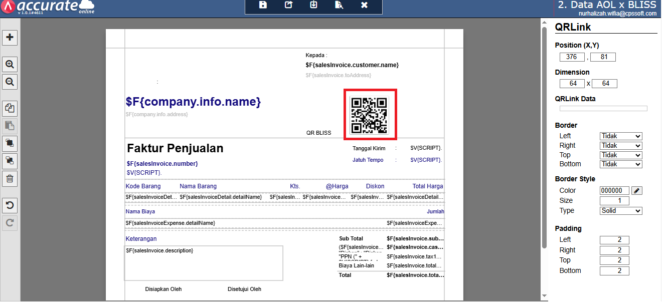Select the $F{salesInvoiceDetail.detailName} field
This screenshot has width=665, height=303.
[x=221, y=197]
